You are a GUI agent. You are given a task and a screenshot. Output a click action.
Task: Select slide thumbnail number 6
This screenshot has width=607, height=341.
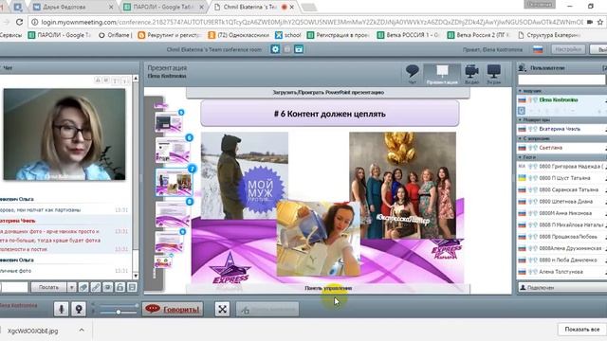coord(173,150)
